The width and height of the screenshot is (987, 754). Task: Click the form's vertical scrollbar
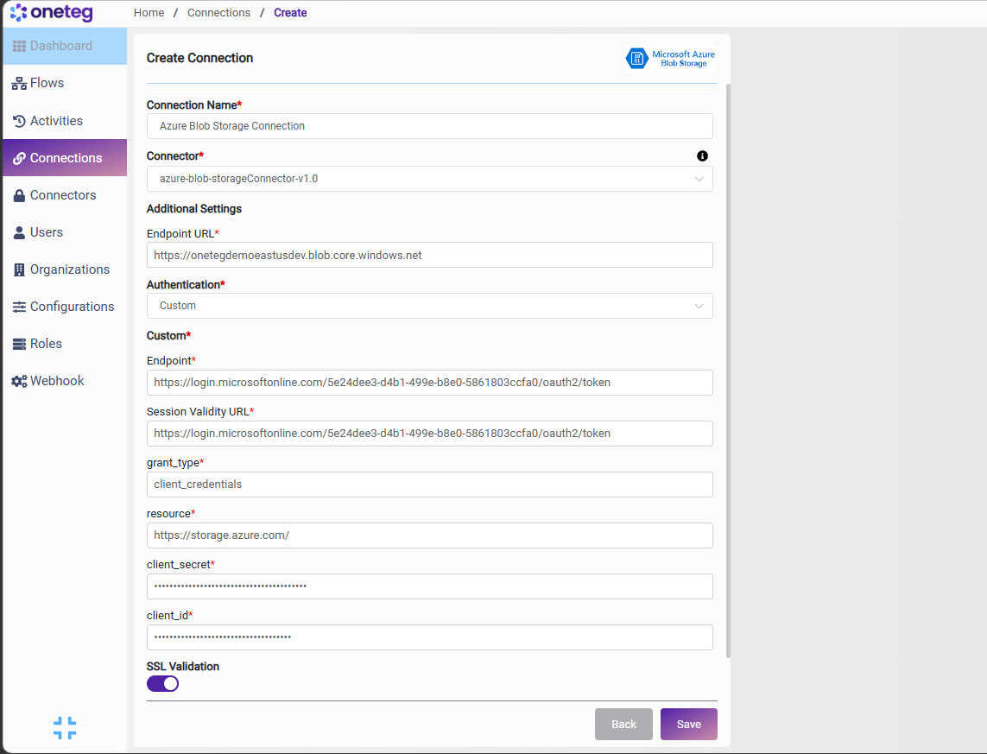pyautogui.click(x=728, y=371)
